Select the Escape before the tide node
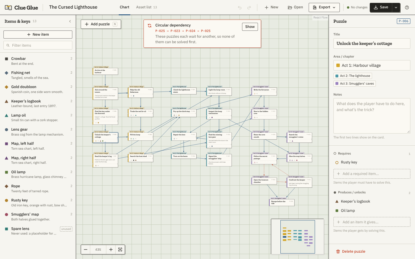 coord(282,202)
